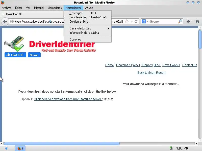
Task: Click the DriverIdentifier red heading logo
Action: point(62,46)
